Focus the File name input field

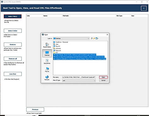pyautogui.click(x=79, y=77)
